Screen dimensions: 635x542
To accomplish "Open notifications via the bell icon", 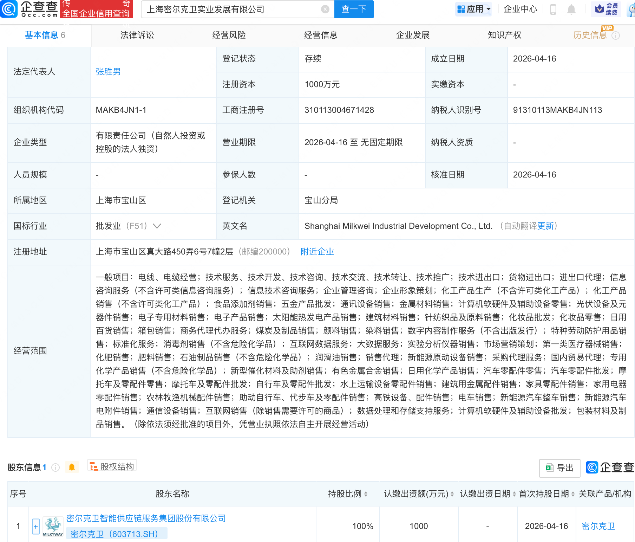I will point(571,9).
